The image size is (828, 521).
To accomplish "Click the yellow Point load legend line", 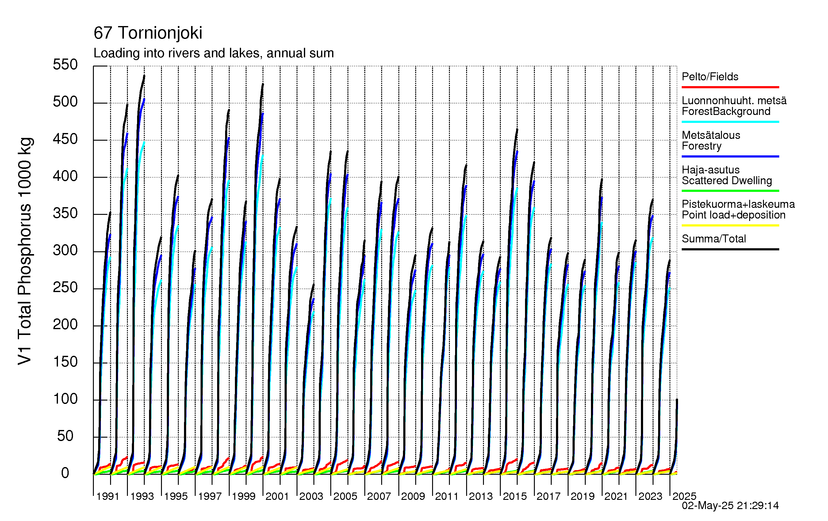I will point(730,226).
